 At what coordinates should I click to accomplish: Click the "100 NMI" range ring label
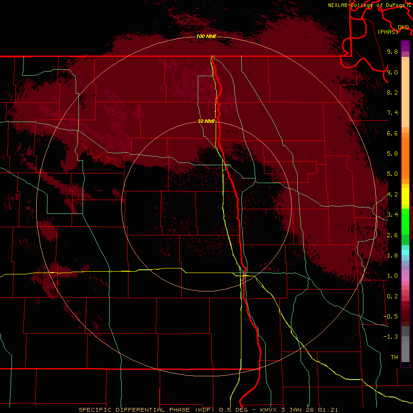point(206,36)
